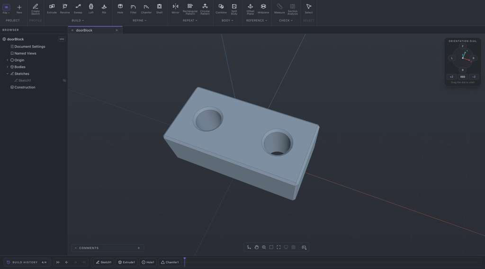The width and height of the screenshot is (485, 269).
Task: Jump to start of build history
Action: point(58,262)
